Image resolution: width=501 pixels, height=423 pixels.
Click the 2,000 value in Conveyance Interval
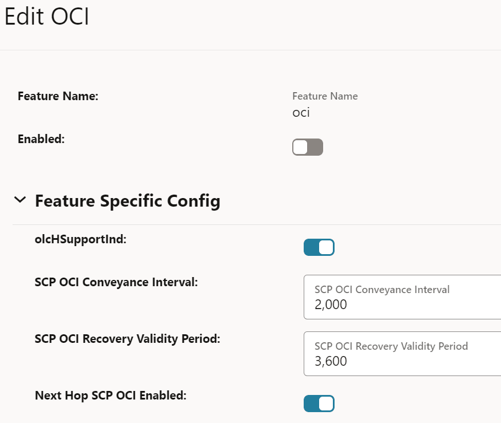point(331,305)
